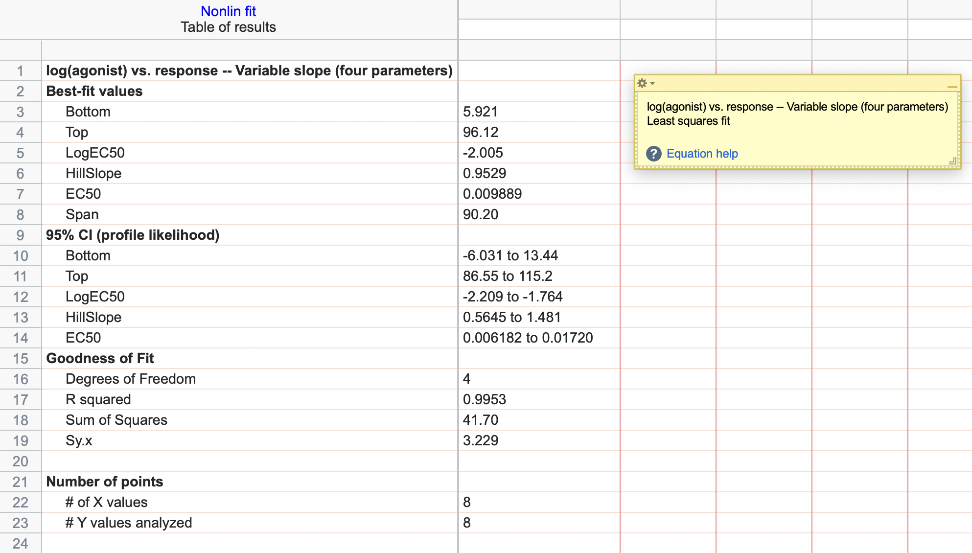Select row 17 R squared label
Viewport: 972px width, 553px height.
tap(98, 399)
